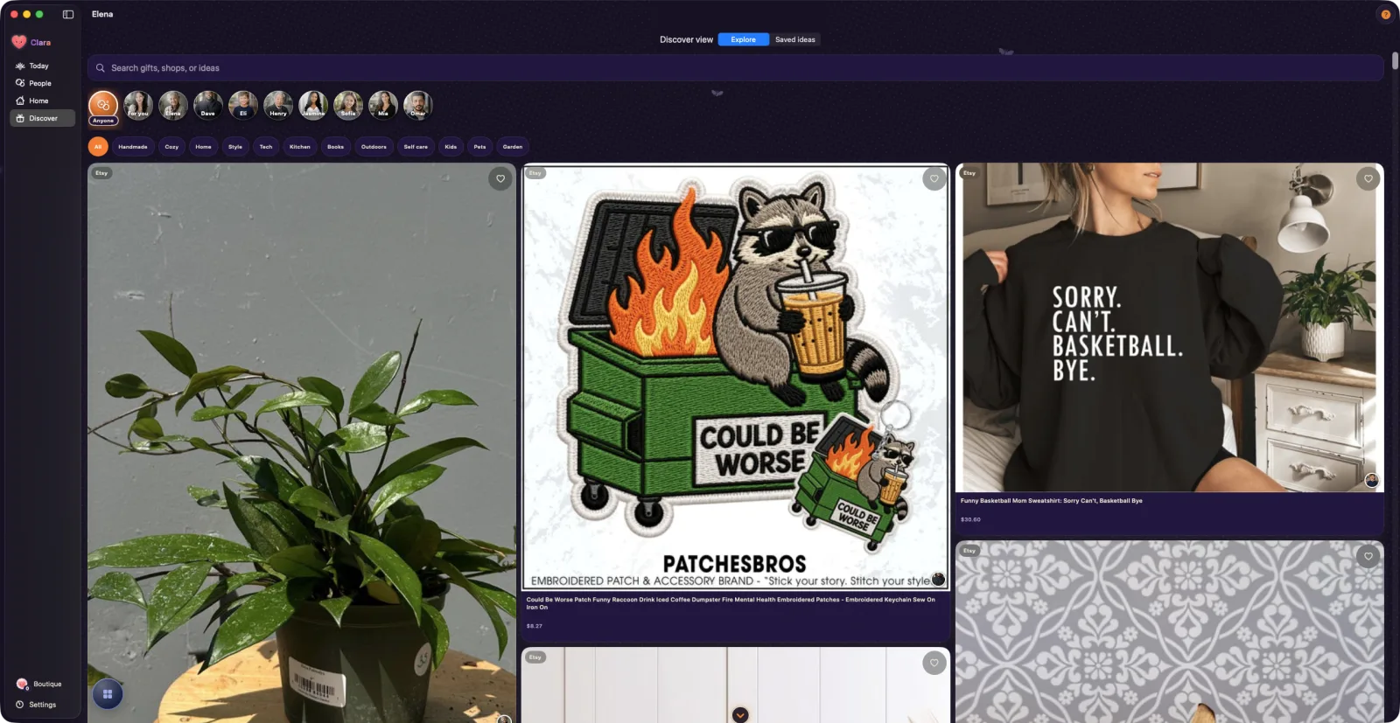1400x723 pixels.
Task: Select the Explore tab
Action: [744, 39]
